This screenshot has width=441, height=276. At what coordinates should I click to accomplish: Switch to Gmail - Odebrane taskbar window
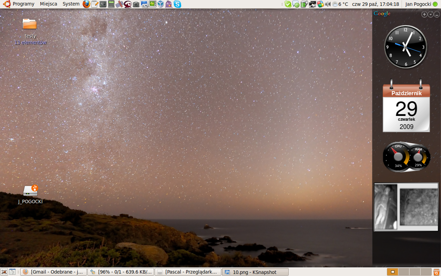[53, 272]
